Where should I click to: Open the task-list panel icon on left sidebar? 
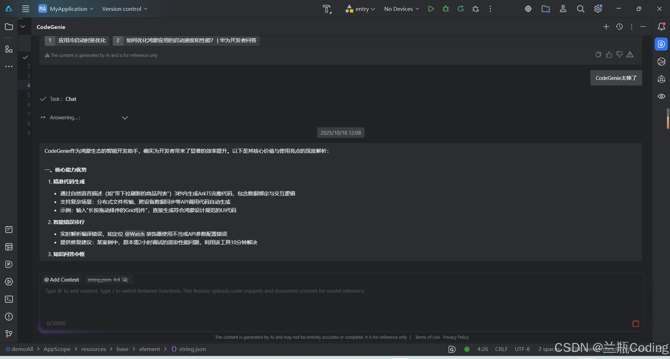coord(9,230)
